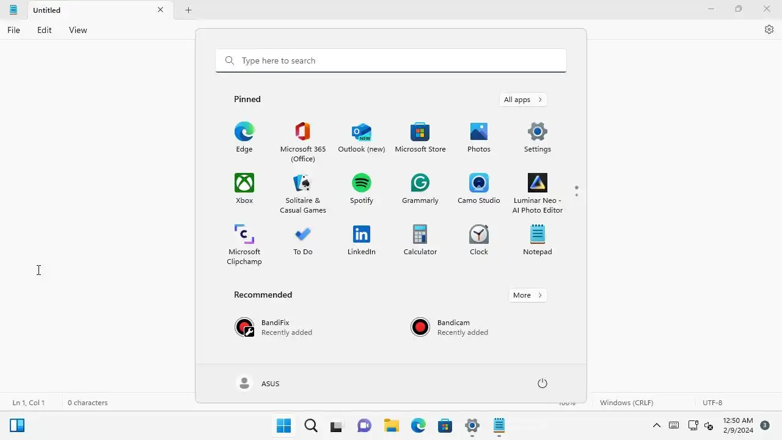The width and height of the screenshot is (782, 440).
Task: Open the To Do app
Action: click(x=302, y=241)
